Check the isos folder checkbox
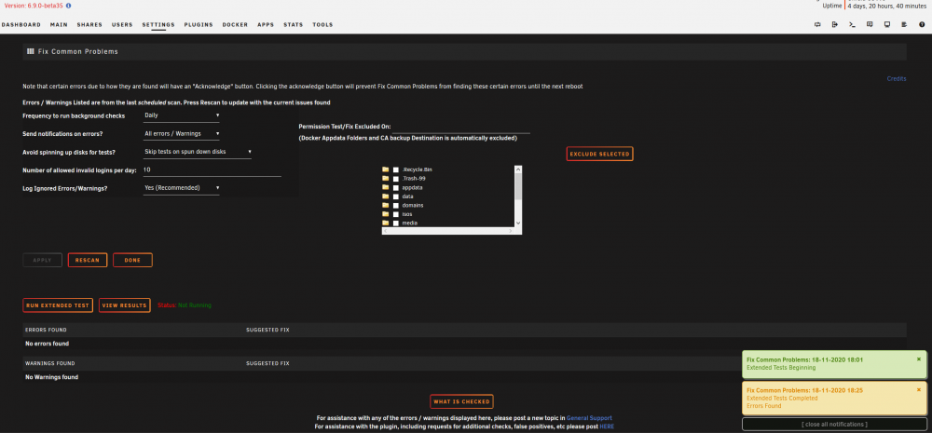This screenshot has height=433, width=932. point(396,214)
